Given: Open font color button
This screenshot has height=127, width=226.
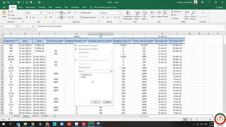Looking at the screenshot, I should click(51, 17).
